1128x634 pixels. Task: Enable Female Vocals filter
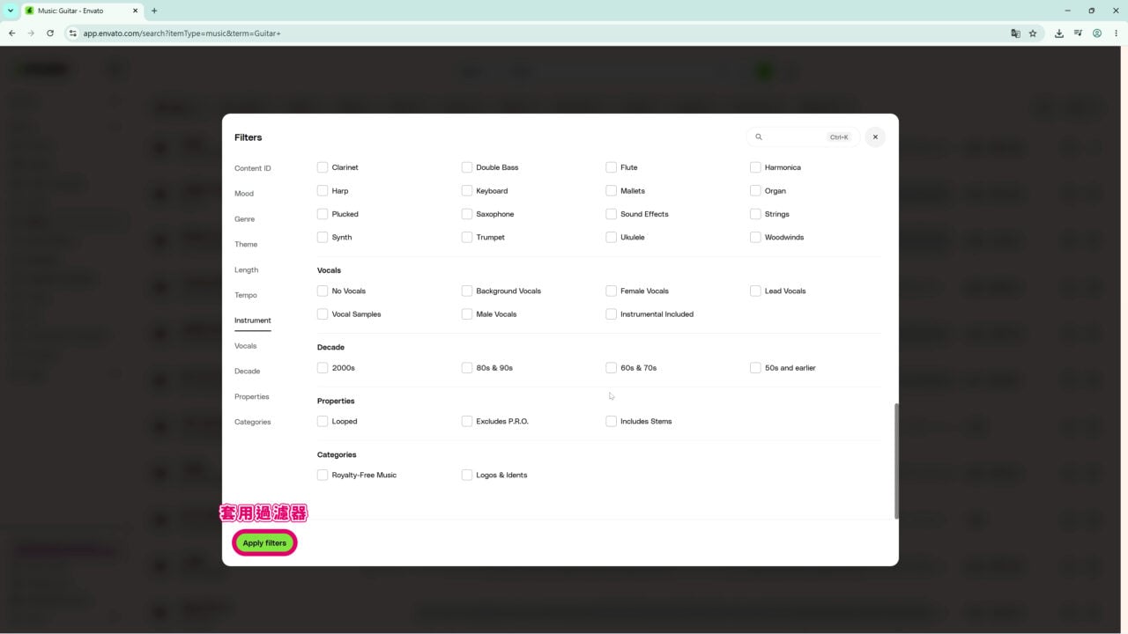click(611, 291)
